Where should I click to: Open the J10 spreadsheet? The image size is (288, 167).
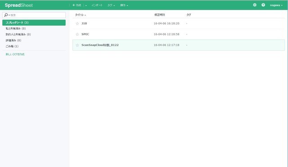[84, 23]
